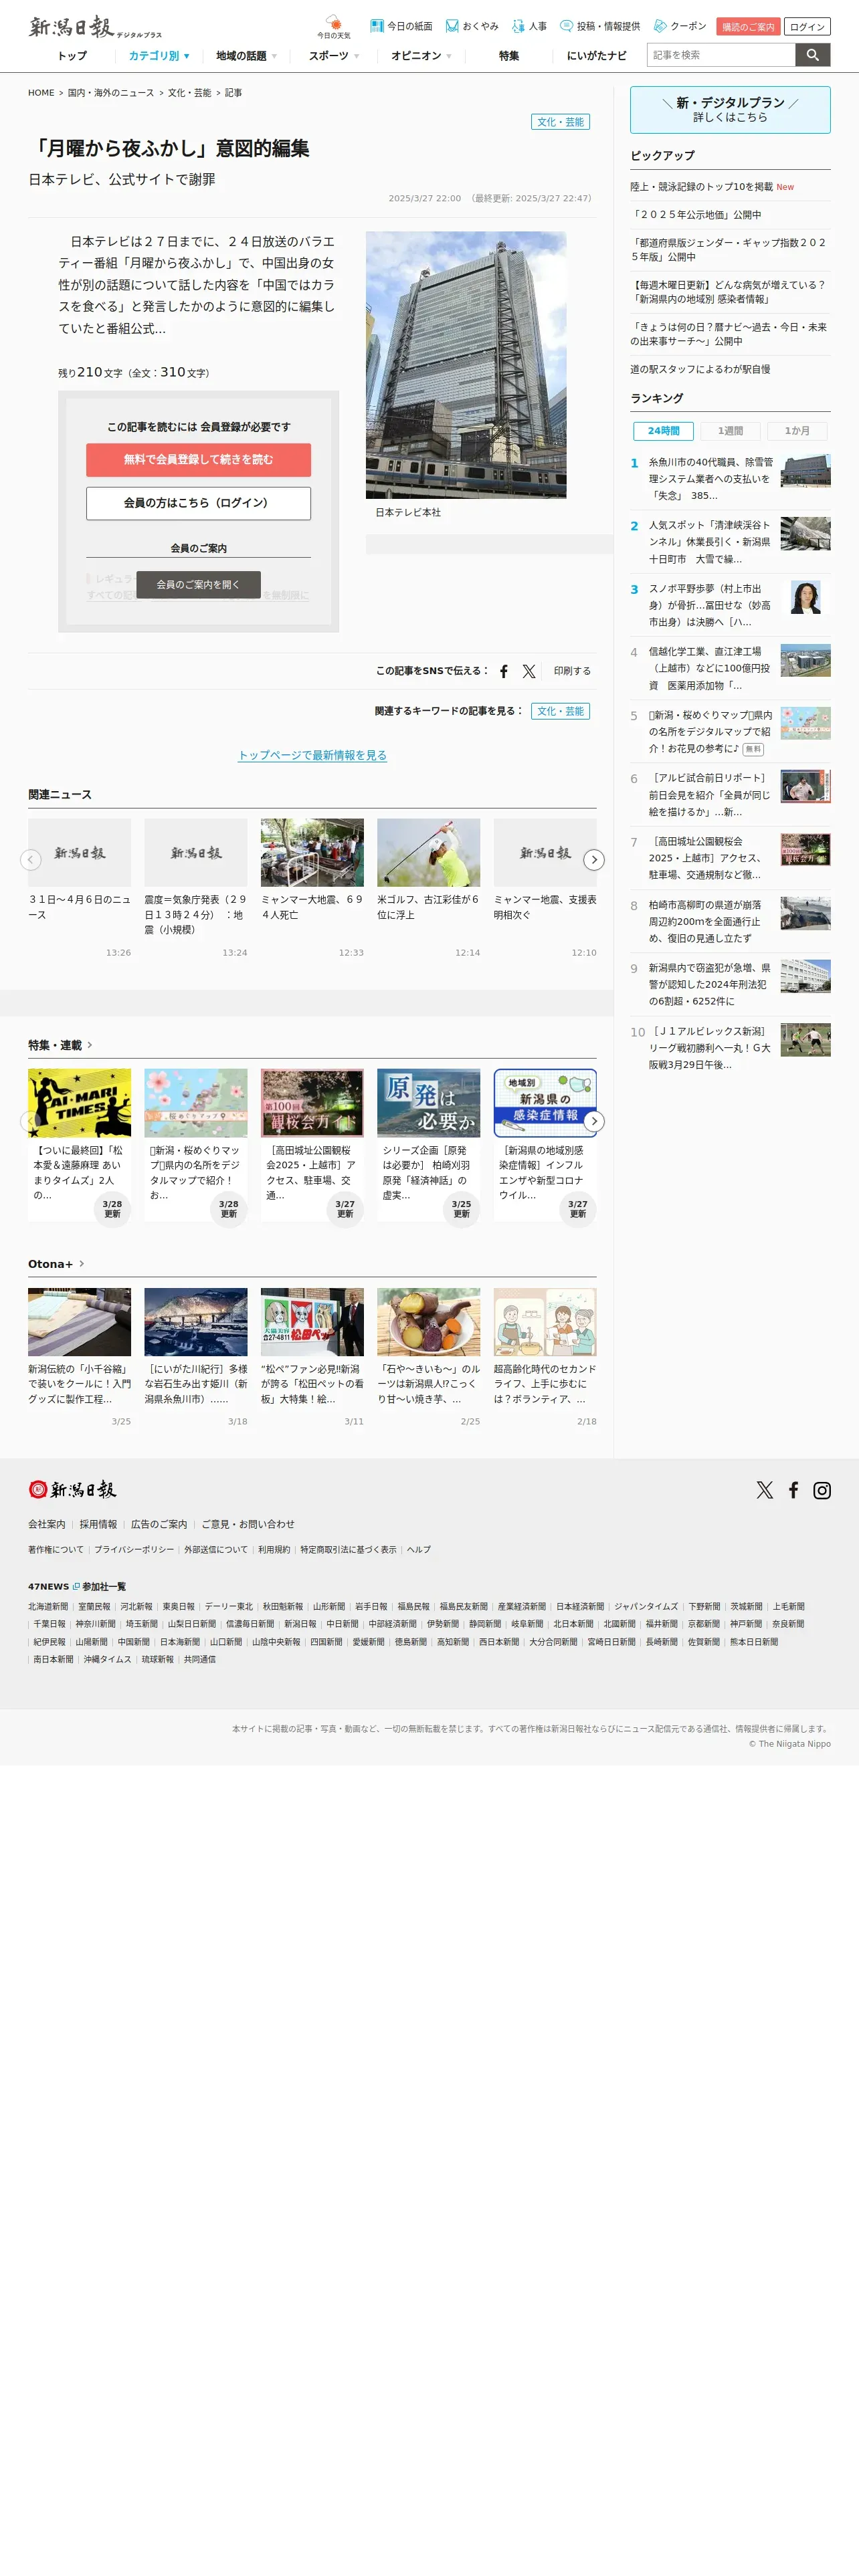Viewport: 859px width, 2576px height.
Task: Open ミャンマー大地震 hospital photo thumbnail
Action: (x=312, y=853)
